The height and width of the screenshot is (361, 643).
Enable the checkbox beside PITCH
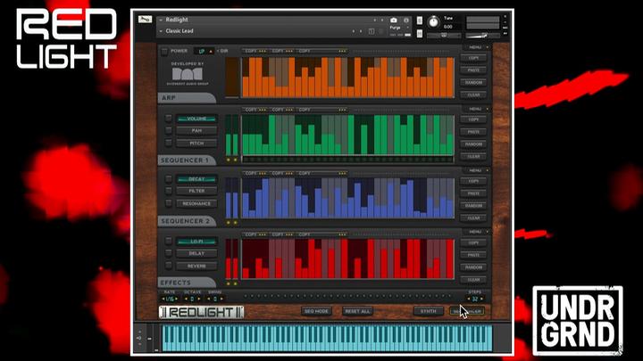[168, 143]
